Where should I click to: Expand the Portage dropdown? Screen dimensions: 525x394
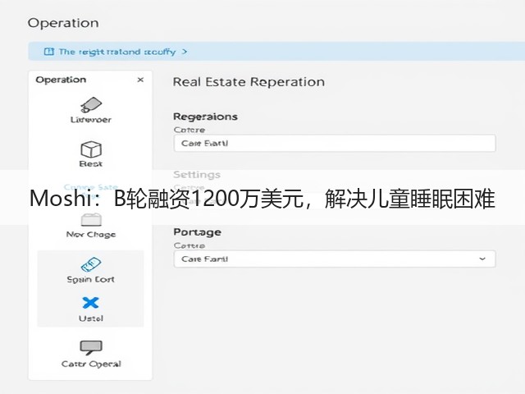pyautogui.click(x=335, y=259)
